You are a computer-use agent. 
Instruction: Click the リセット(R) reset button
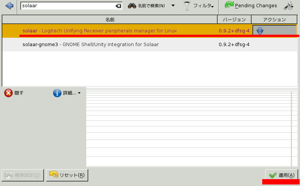point(67,175)
